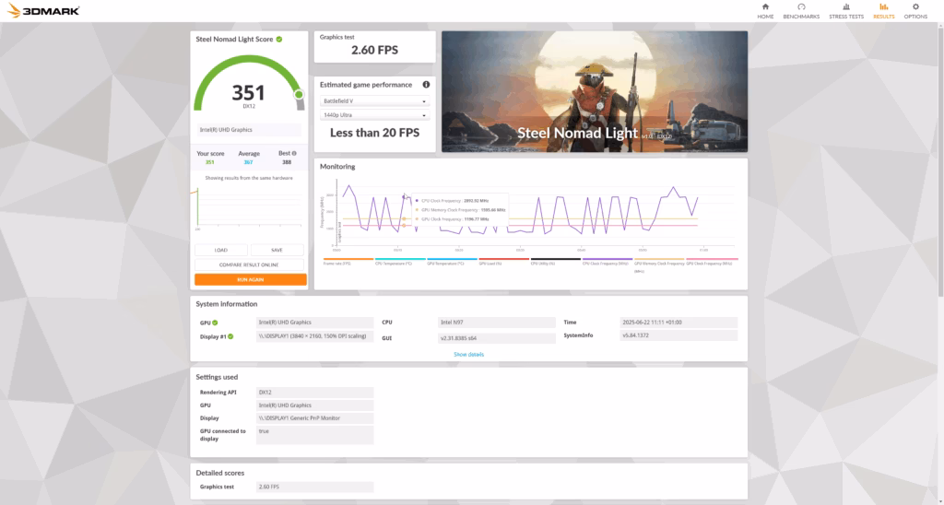Open the 1440p Ultra resolution dropdown

point(374,115)
